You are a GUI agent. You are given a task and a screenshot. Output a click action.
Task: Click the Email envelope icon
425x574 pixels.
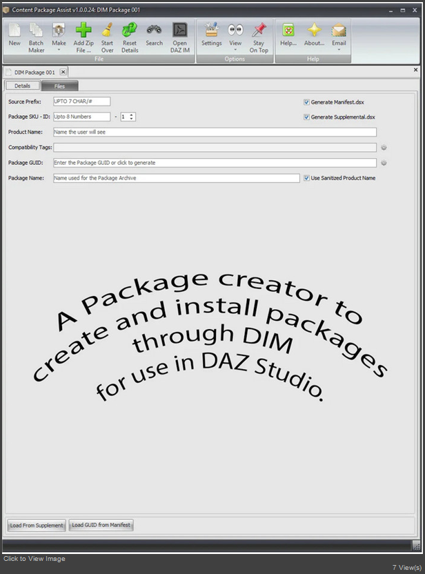point(339,30)
